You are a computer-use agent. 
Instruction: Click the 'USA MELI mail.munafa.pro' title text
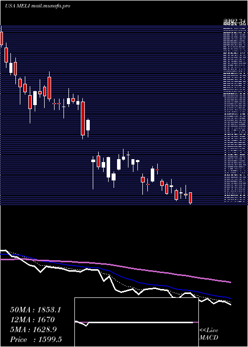click(x=38, y=6)
